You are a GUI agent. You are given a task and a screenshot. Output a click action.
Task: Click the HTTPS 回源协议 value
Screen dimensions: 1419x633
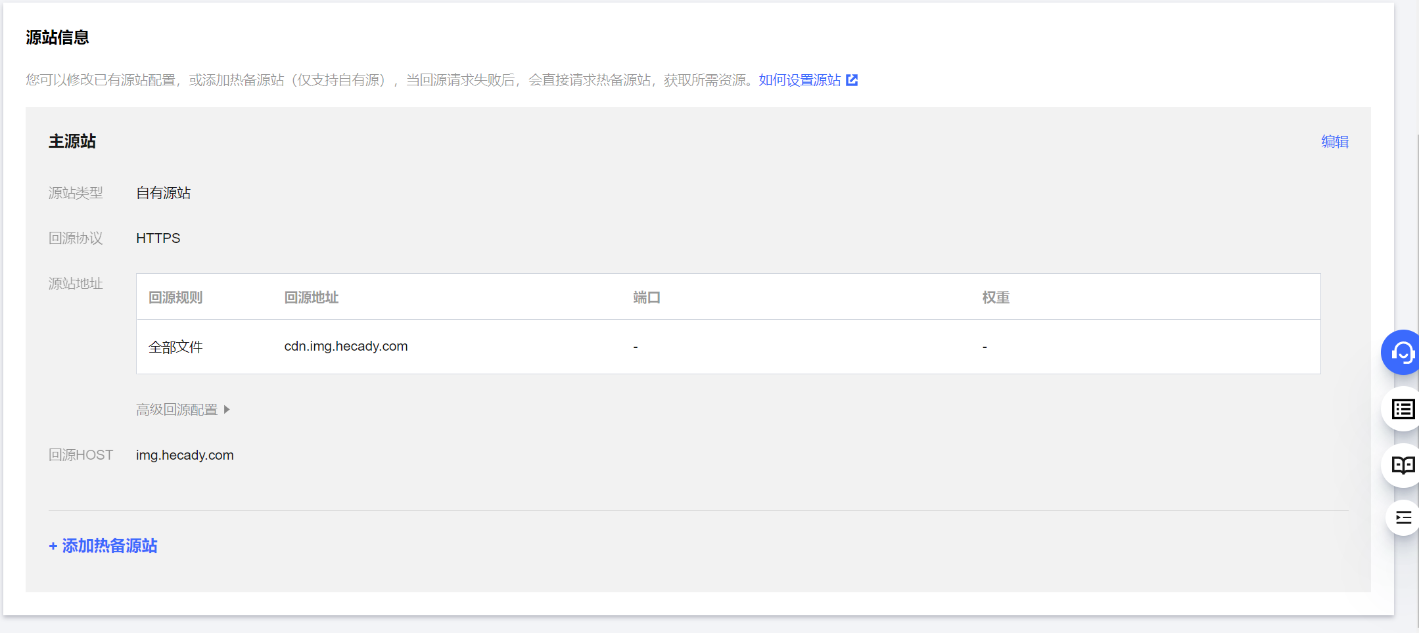[158, 238]
